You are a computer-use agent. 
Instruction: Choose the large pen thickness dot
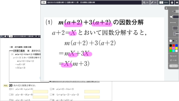[171, 41]
